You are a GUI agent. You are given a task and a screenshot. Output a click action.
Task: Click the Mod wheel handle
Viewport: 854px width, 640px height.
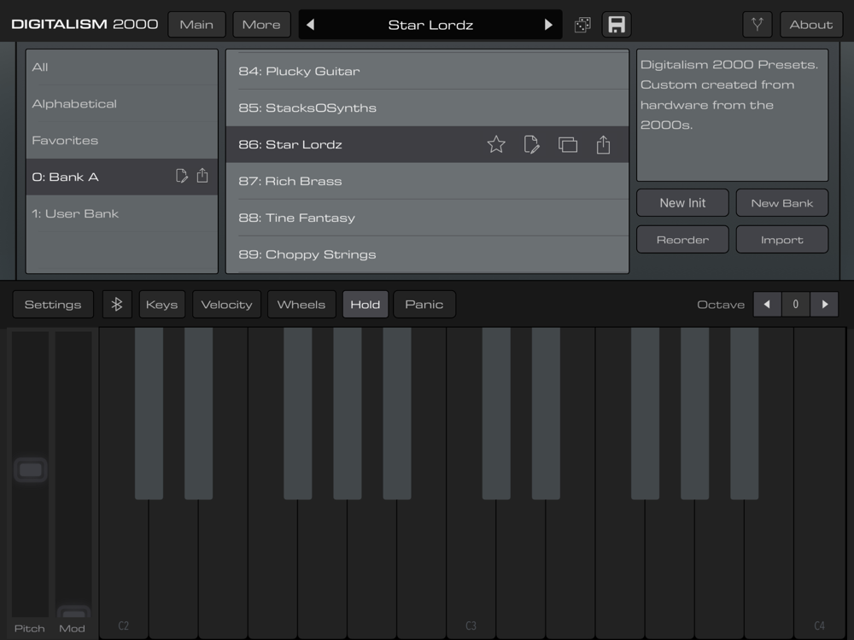pos(73,613)
